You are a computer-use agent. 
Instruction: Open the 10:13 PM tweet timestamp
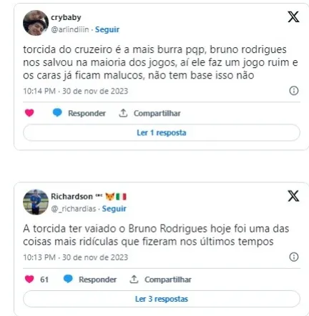tap(76, 257)
